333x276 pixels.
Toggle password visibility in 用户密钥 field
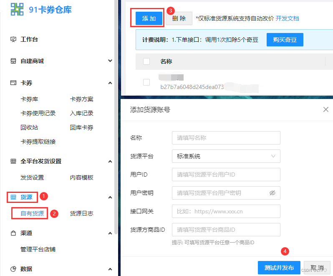click(272, 193)
